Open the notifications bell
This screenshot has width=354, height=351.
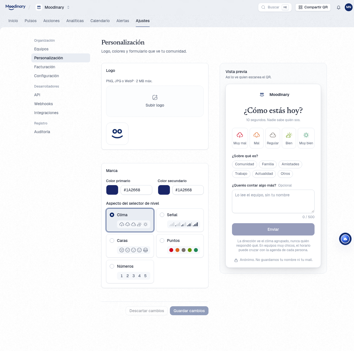(339, 7)
